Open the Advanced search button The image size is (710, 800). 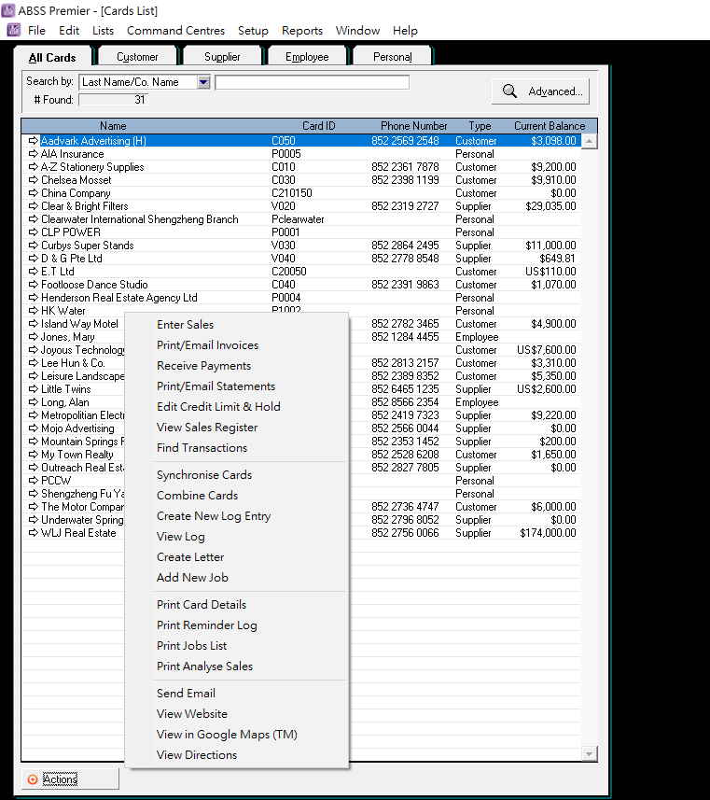pyautogui.click(x=540, y=91)
